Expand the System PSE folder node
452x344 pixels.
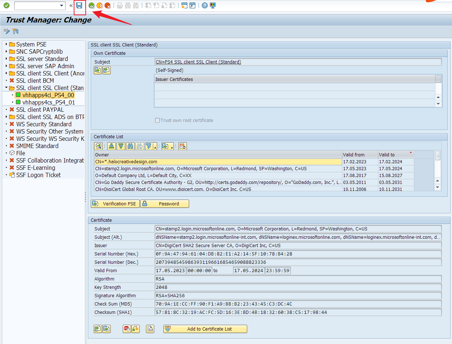(x=6, y=44)
